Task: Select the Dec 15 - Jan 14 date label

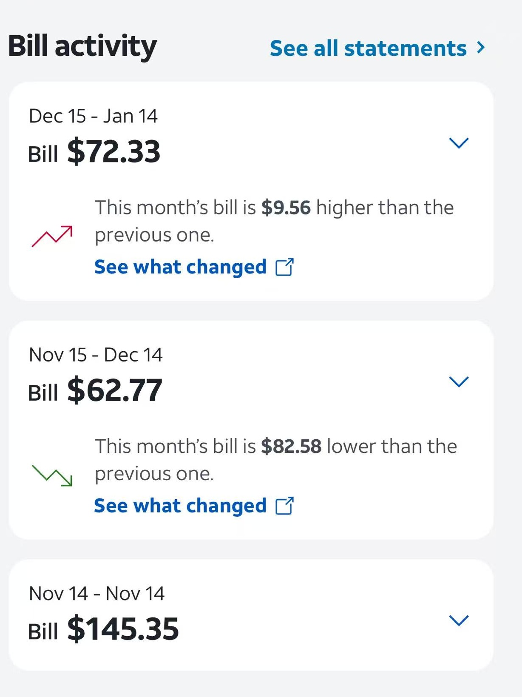Action: [93, 116]
